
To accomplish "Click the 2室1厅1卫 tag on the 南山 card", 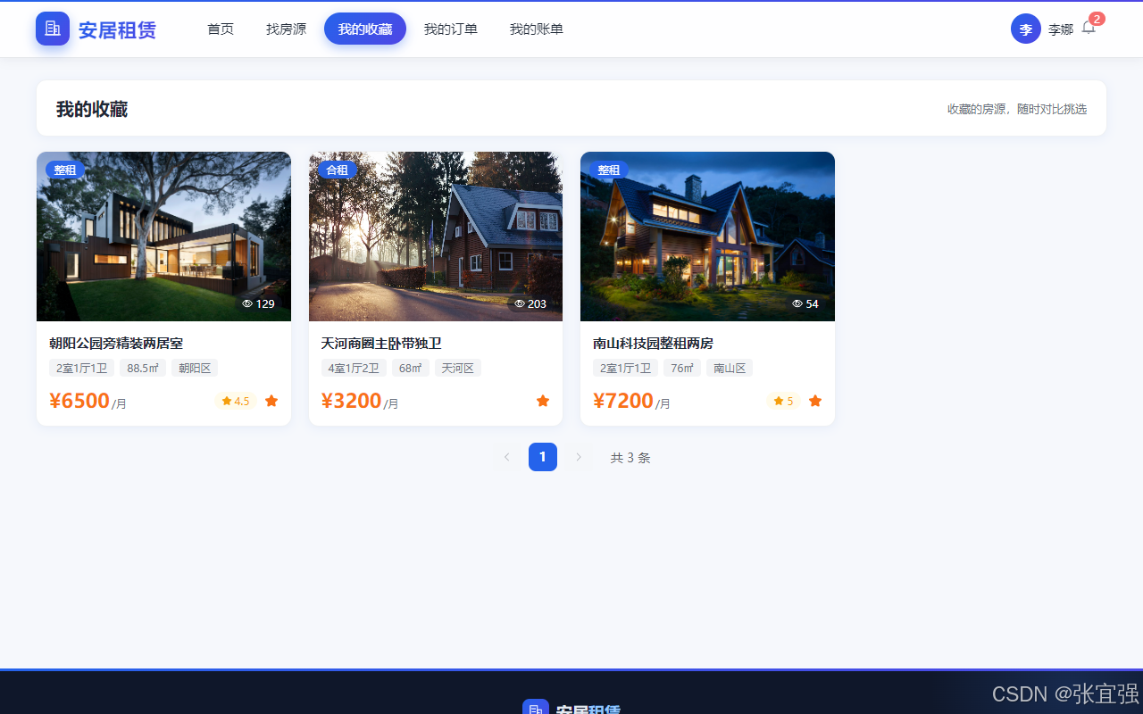I will [625, 368].
